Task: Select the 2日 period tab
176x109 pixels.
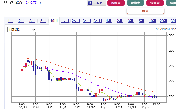Action: tap(21, 21)
